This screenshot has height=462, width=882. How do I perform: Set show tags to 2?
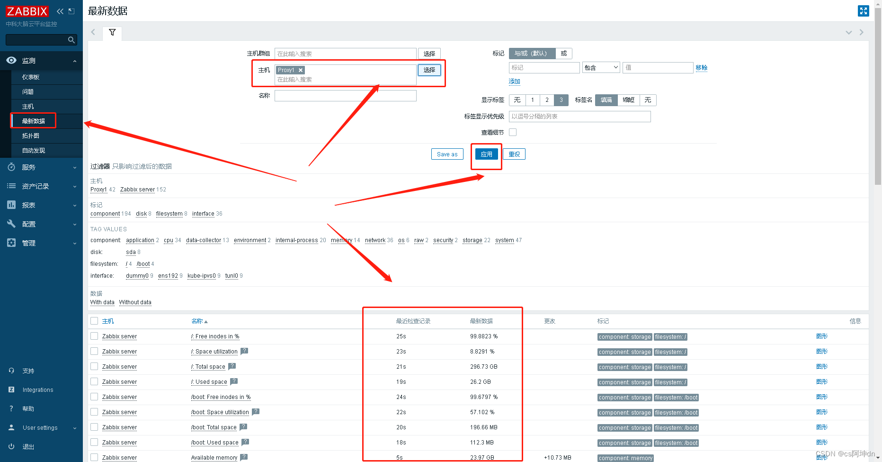click(547, 100)
